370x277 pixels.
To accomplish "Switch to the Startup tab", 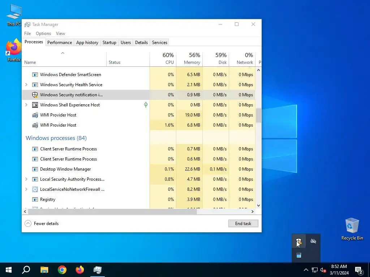I will [x=109, y=43].
